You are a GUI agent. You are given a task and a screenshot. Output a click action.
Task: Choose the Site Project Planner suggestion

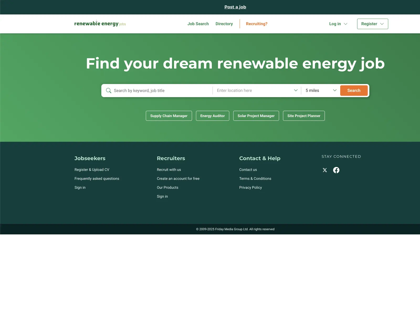(304, 116)
